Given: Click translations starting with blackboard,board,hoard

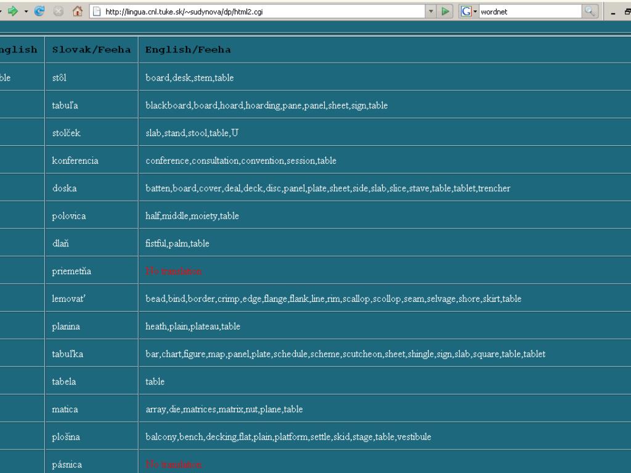Looking at the screenshot, I should pyautogui.click(x=266, y=105).
